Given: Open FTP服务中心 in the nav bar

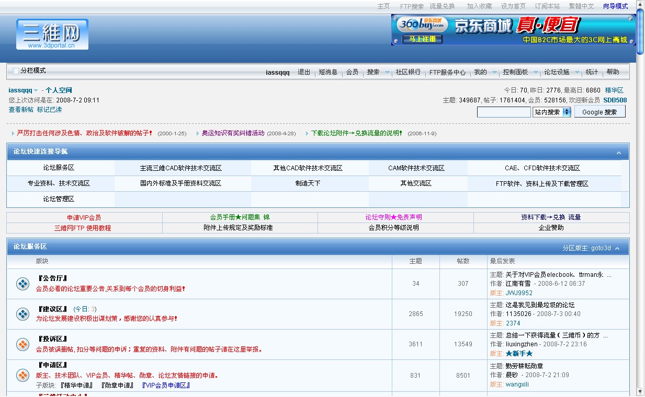Looking at the screenshot, I should click(x=447, y=72).
